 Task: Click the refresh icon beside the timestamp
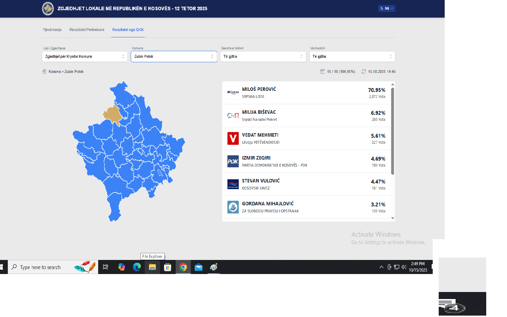[x=364, y=72]
